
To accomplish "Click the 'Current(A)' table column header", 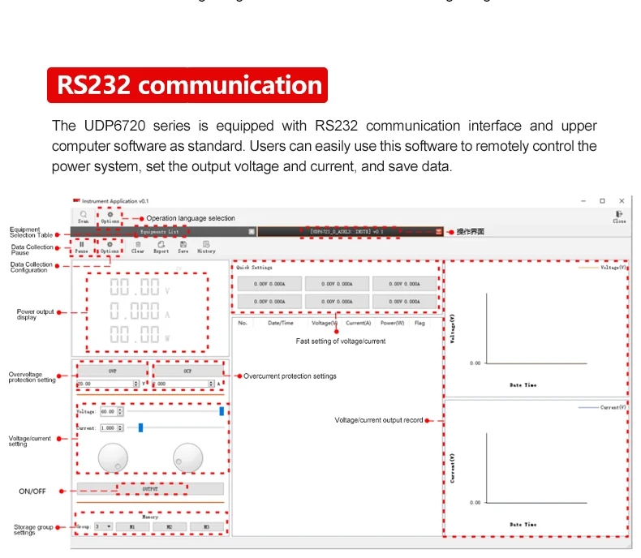I will [x=359, y=323].
